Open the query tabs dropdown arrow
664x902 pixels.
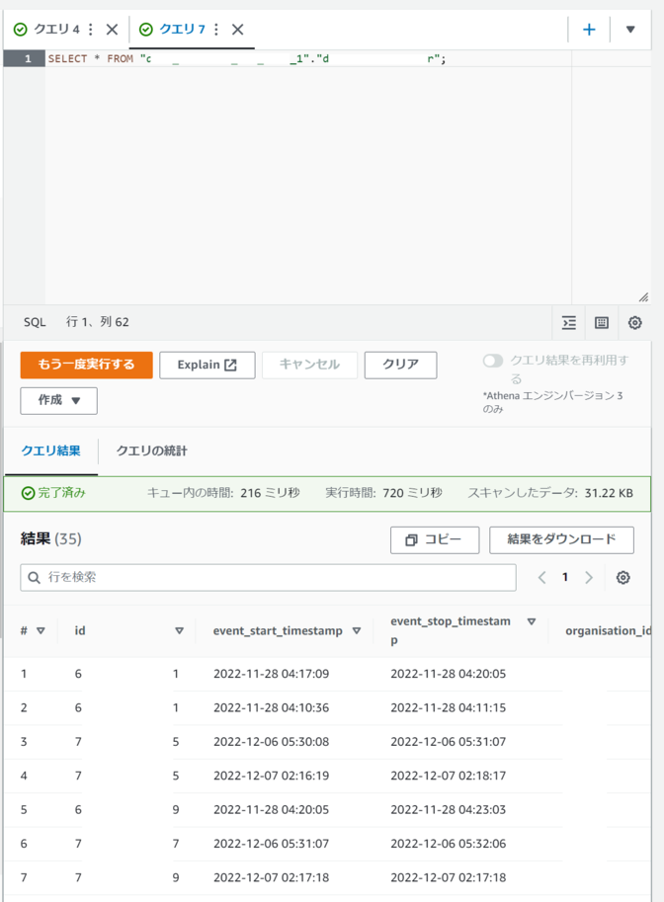[630, 30]
